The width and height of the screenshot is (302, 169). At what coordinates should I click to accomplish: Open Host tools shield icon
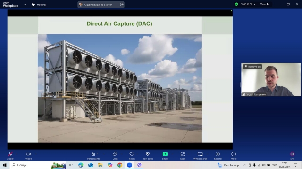point(148,155)
